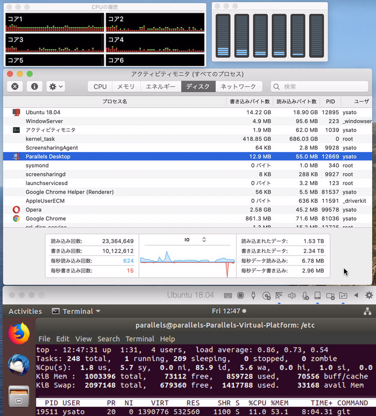Sort by 書き込みバイト数 column header
This screenshot has width=376, height=416.
tap(250, 101)
